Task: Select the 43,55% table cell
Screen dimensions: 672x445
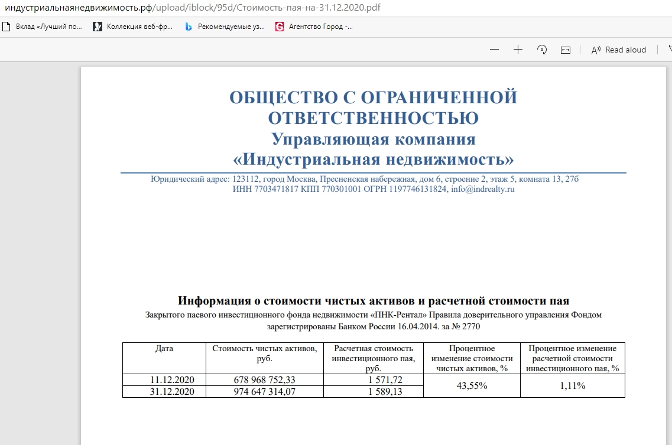Action: coord(472,385)
